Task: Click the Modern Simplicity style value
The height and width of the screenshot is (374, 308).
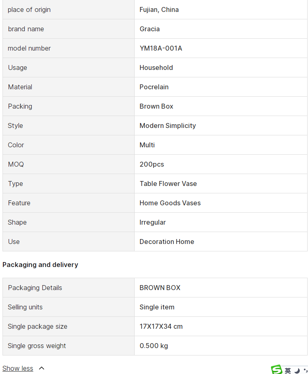Action: pos(168,126)
